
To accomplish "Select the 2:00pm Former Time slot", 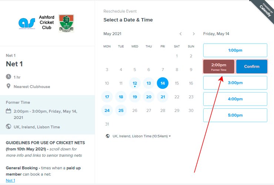I will (218, 67).
